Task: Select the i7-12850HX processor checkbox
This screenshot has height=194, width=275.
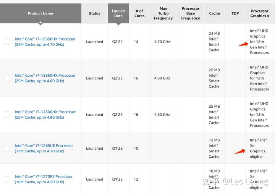Action: coord(7,78)
